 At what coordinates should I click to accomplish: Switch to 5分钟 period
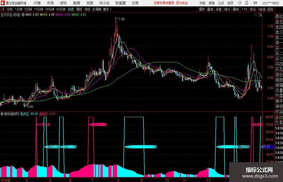[x=28, y=9]
